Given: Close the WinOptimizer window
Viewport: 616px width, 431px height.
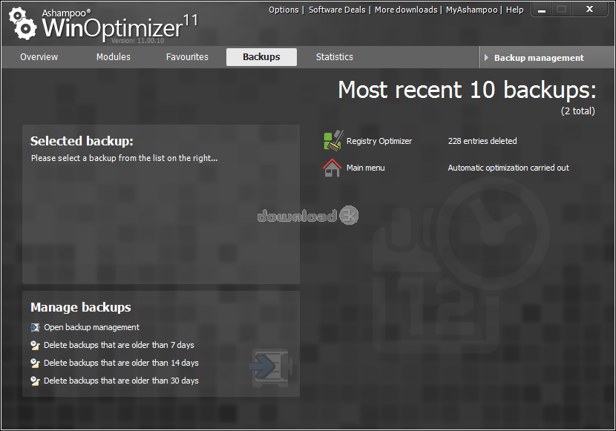Looking at the screenshot, I should [589, 10].
